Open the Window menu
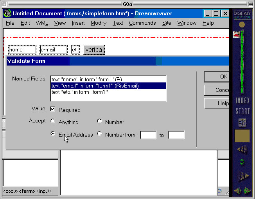This screenshot has height=199, width=255. pos(187,23)
